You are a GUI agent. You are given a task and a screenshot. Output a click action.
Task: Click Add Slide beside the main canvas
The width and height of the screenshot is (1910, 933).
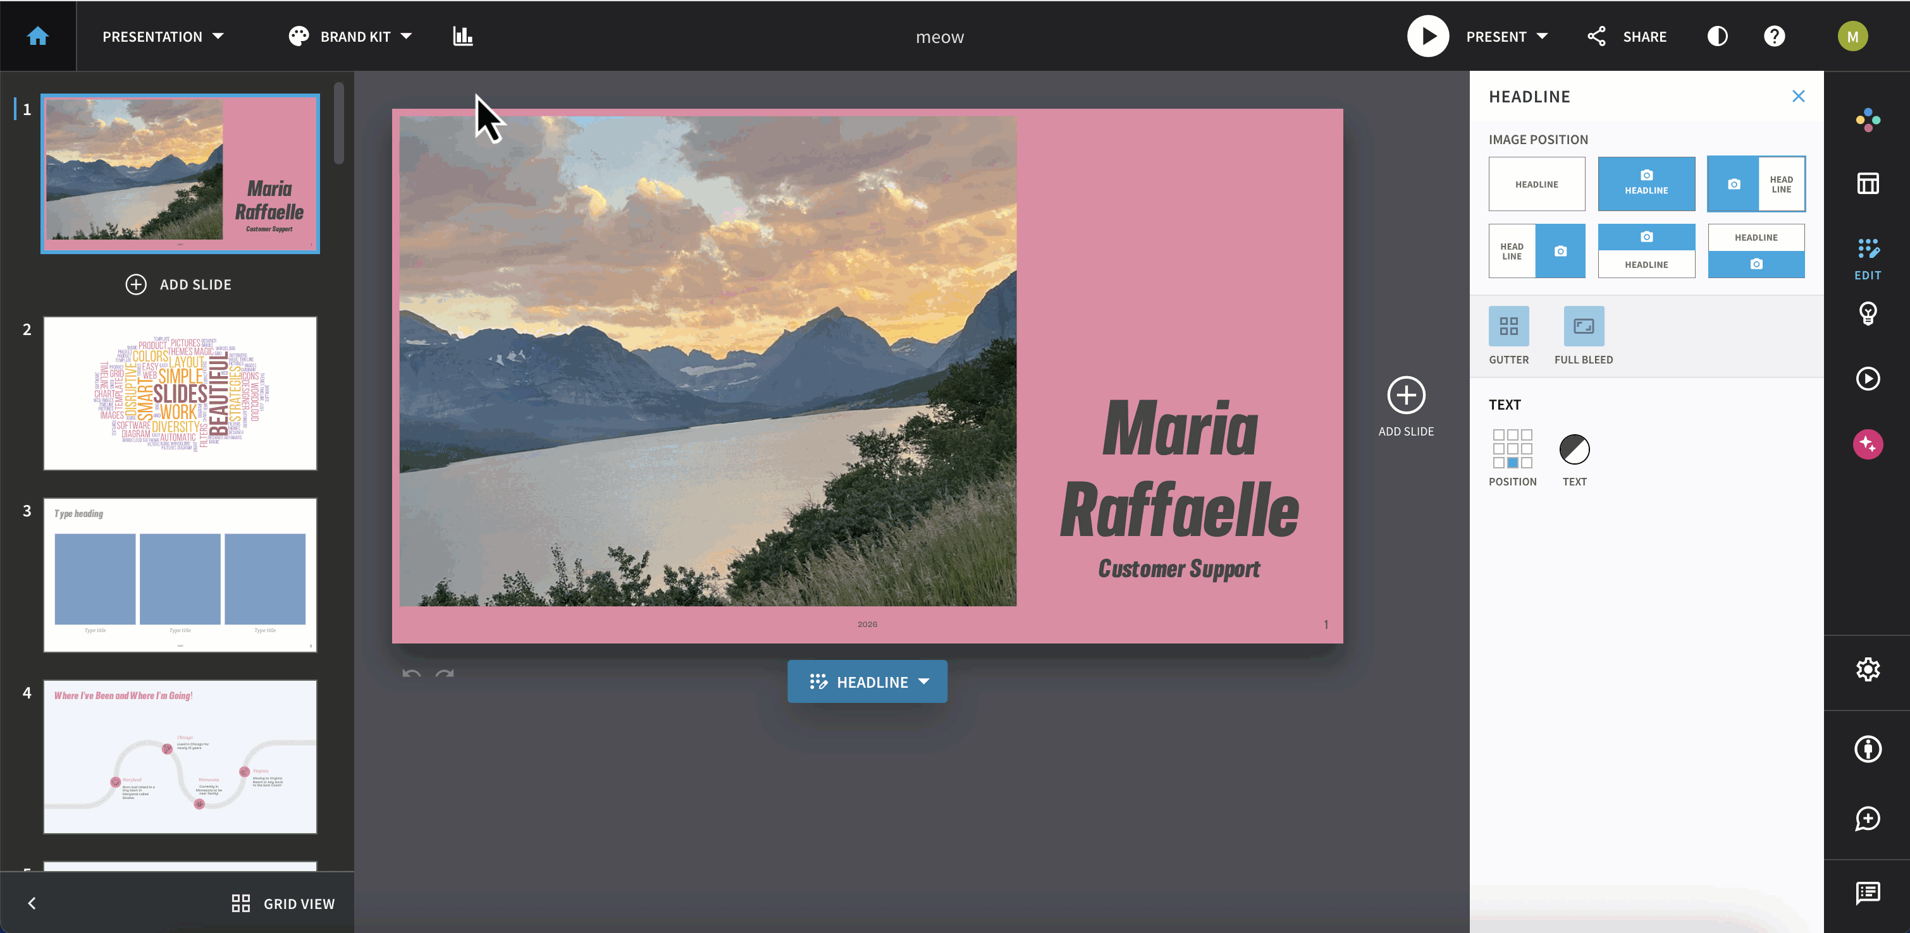click(x=1406, y=407)
